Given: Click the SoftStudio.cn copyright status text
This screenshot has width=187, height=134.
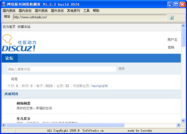Looking at the screenshot, I should click(x=75, y=131).
